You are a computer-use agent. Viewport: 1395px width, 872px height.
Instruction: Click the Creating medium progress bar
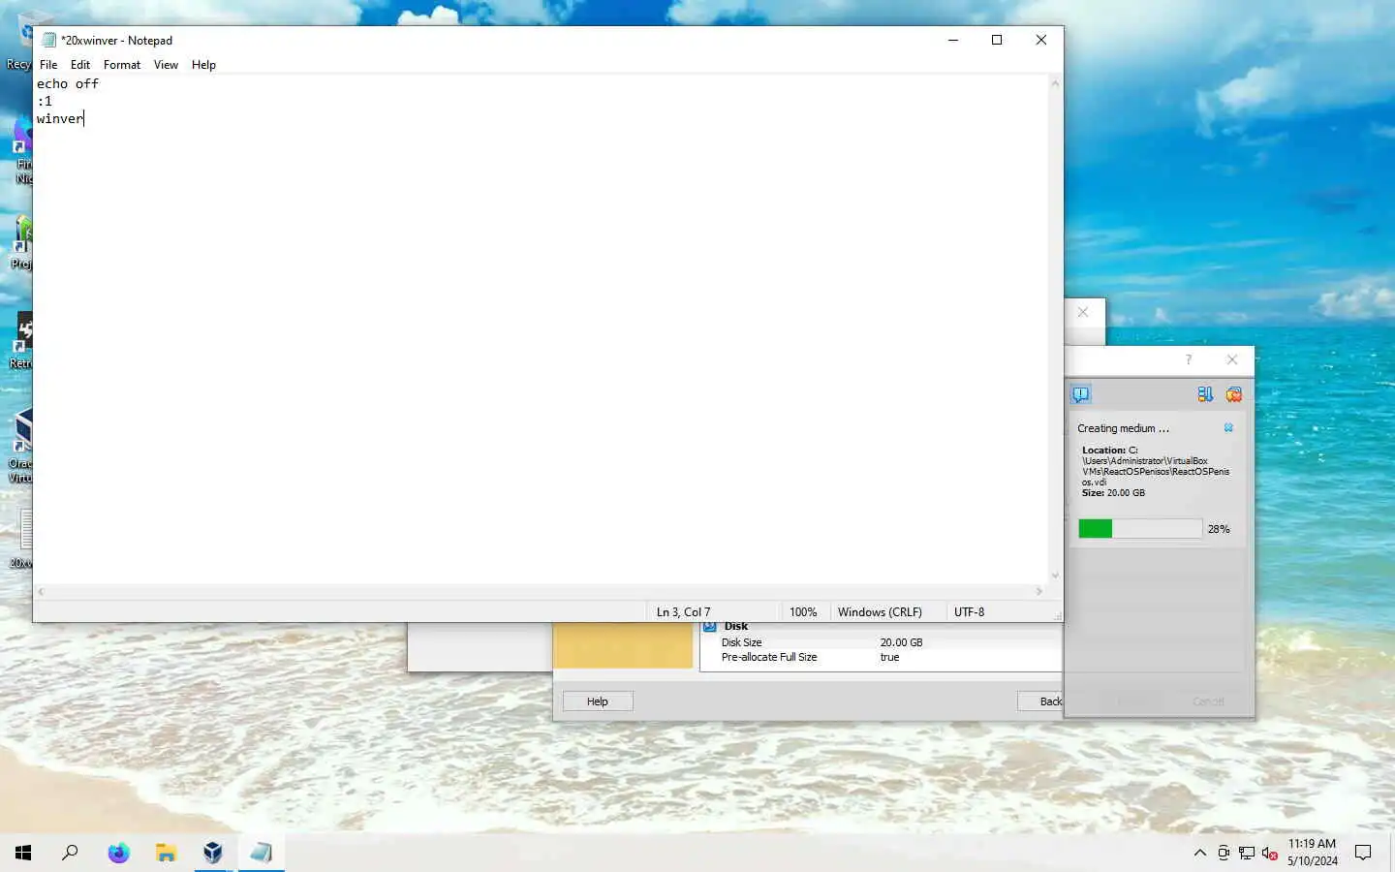[x=1140, y=529]
